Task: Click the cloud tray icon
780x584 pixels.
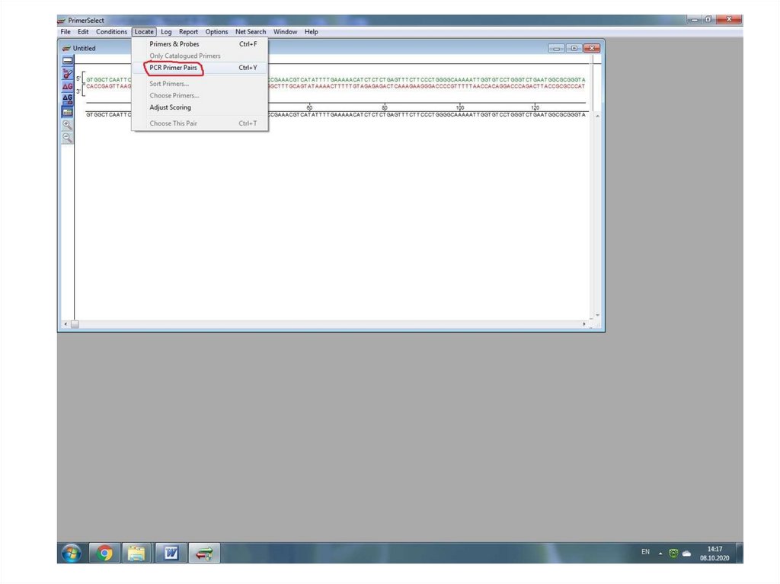Action: (687, 553)
